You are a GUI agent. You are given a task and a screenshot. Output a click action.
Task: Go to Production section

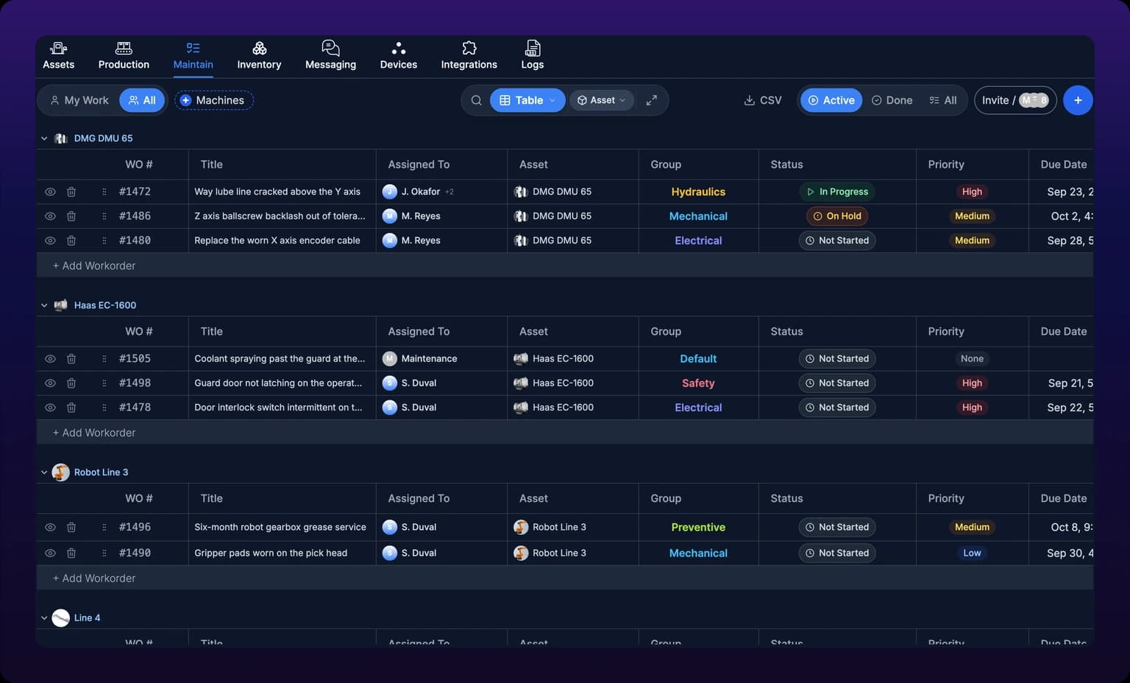tap(124, 55)
